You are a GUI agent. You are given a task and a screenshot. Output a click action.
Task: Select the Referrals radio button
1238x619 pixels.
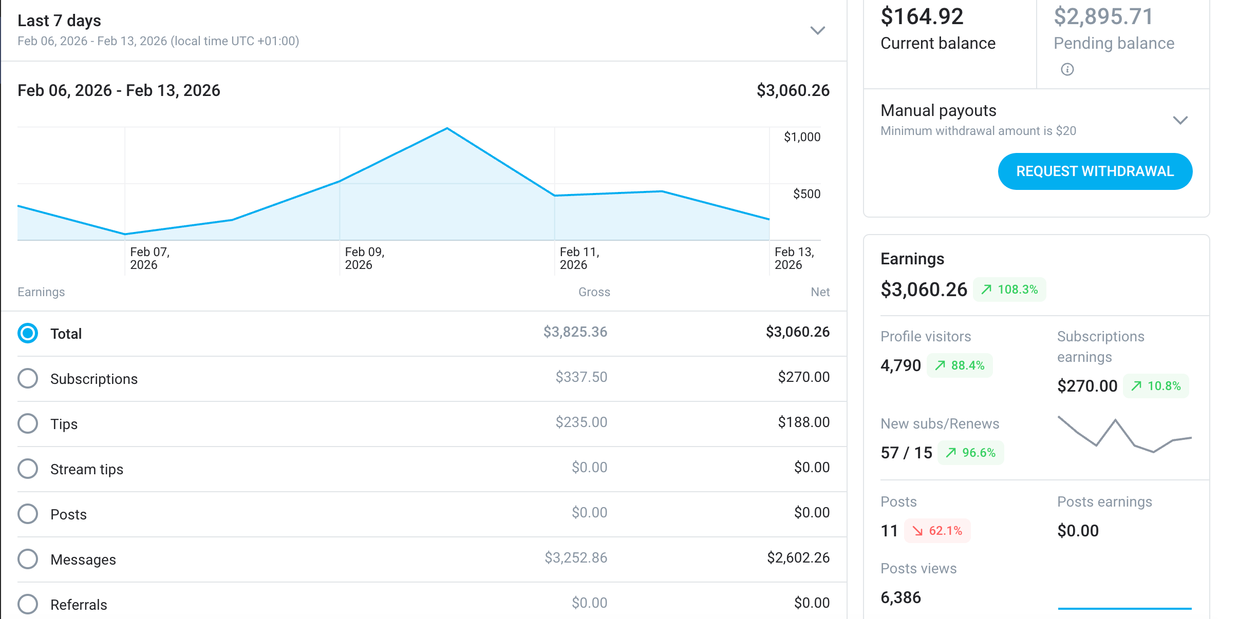point(28,605)
